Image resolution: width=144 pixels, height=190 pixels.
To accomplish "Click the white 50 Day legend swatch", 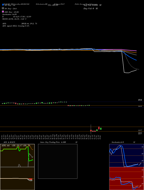I will (x=3, y=8).
